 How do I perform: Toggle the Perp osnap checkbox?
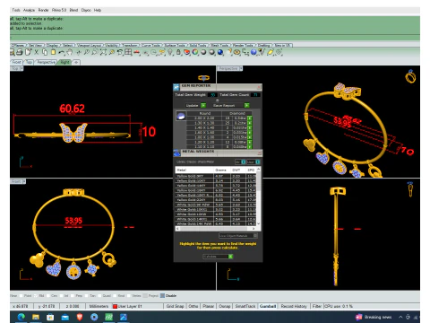[x=72, y=296]
